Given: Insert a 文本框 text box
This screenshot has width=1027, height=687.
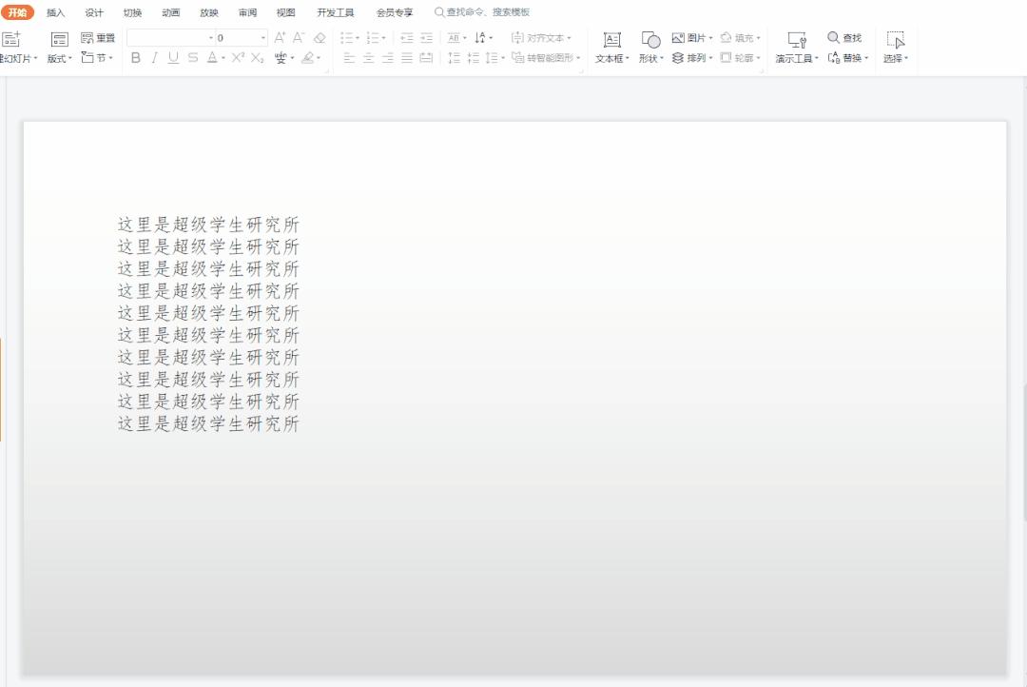Looking at the screenshot, I should [x=611, y=48].
